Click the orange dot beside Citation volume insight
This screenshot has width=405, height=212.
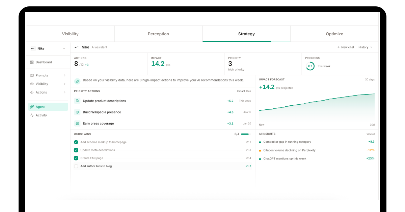tap(260, 150)
